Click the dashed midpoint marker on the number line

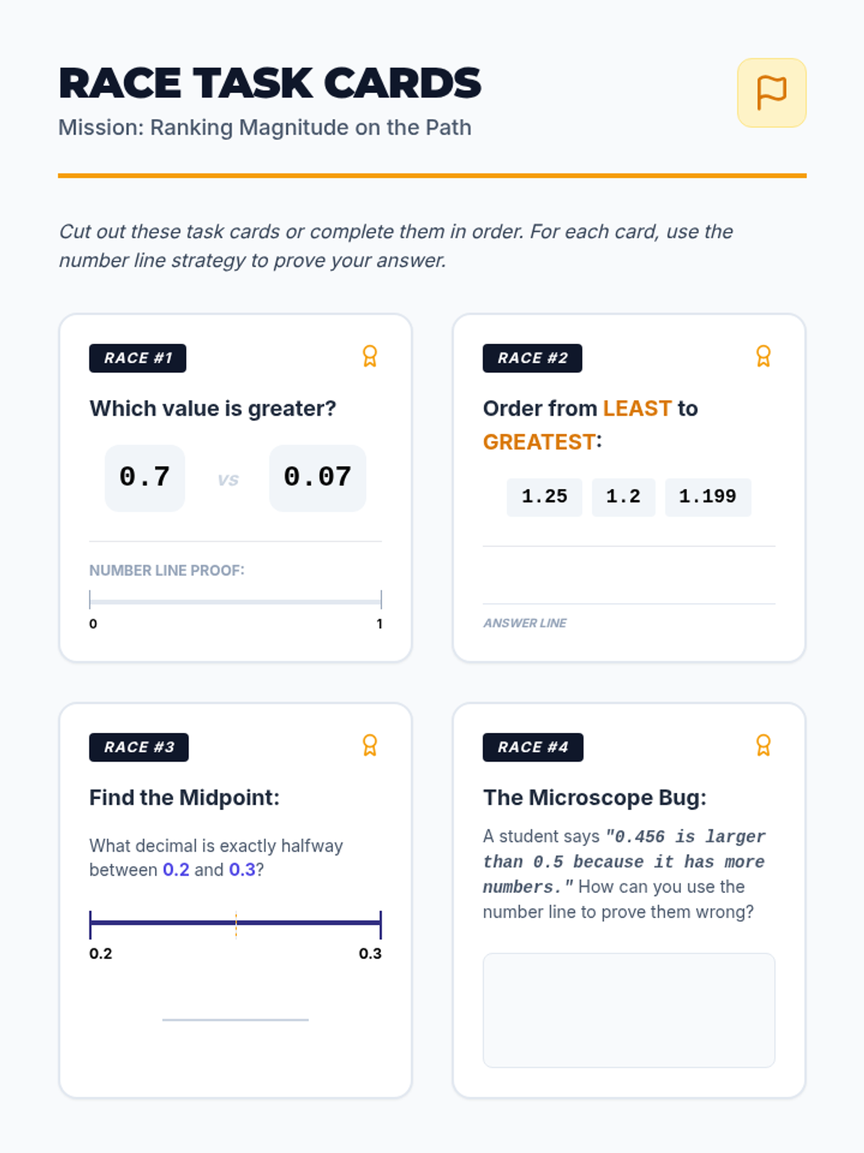236,925
